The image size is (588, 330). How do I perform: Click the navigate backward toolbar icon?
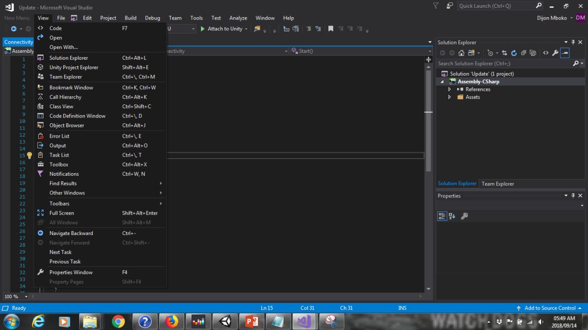coord(14,29)
